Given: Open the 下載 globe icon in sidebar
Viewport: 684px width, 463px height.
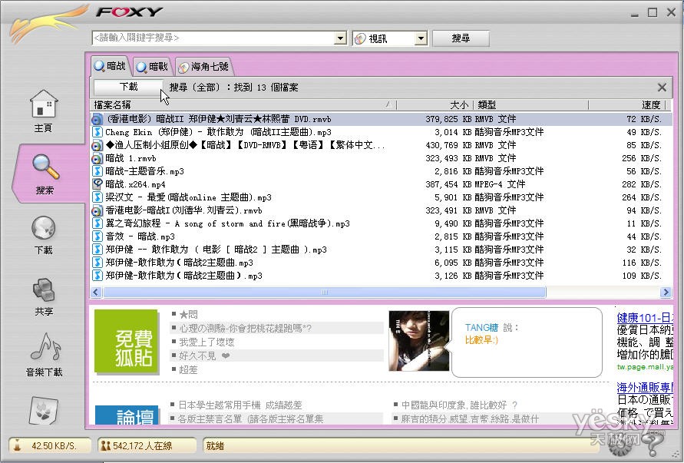Looking at the screenshot, I should [44, 228].
